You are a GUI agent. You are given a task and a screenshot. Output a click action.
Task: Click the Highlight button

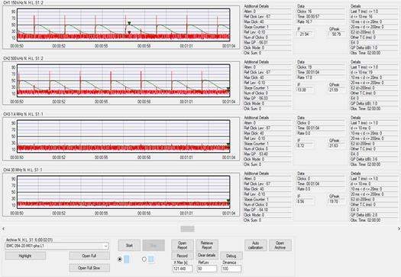coord(25,256)
